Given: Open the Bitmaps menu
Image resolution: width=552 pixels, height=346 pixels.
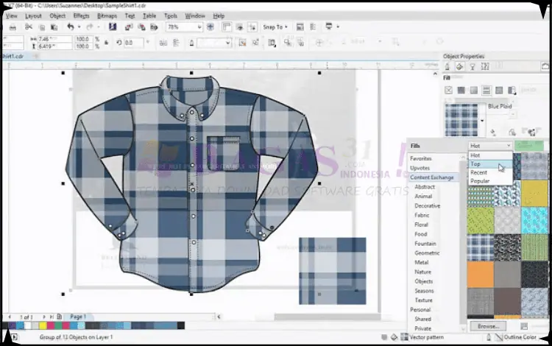Looking at the screenshot, I should (109, 15).
